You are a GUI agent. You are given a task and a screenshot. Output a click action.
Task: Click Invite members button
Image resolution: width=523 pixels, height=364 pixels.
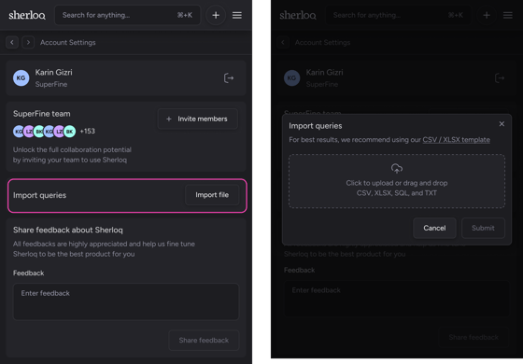click(x=197, y=119)
